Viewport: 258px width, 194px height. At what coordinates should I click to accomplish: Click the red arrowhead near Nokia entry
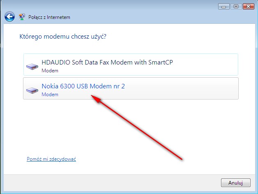point(96,99)
